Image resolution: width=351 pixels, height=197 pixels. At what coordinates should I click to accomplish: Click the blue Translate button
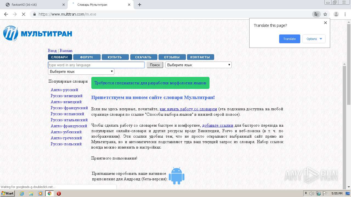click(x=290, y=39)
